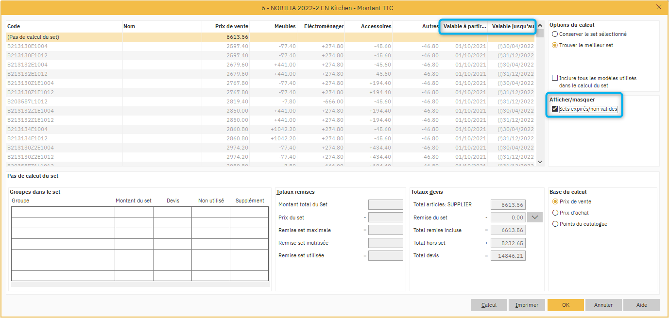669x318 pixels.
Task: Open help via the Aide button
Action: pos(642,305)
